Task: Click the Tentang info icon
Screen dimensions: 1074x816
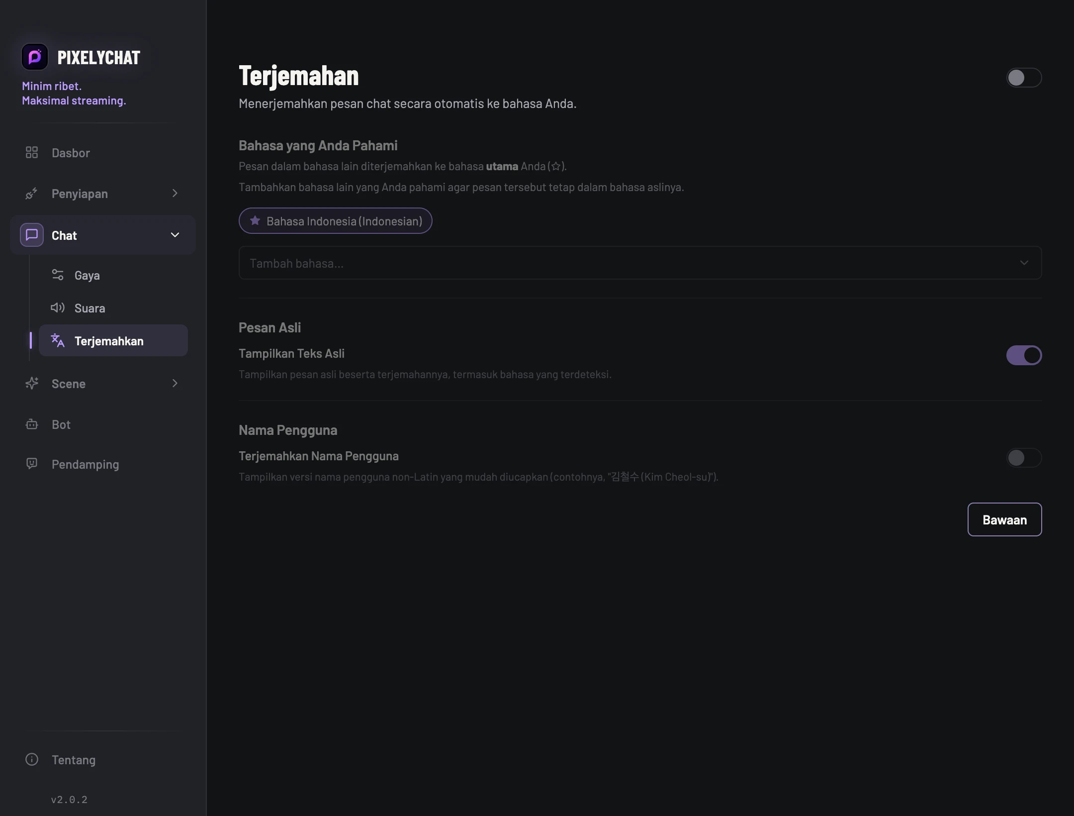Action: point(32,759)
